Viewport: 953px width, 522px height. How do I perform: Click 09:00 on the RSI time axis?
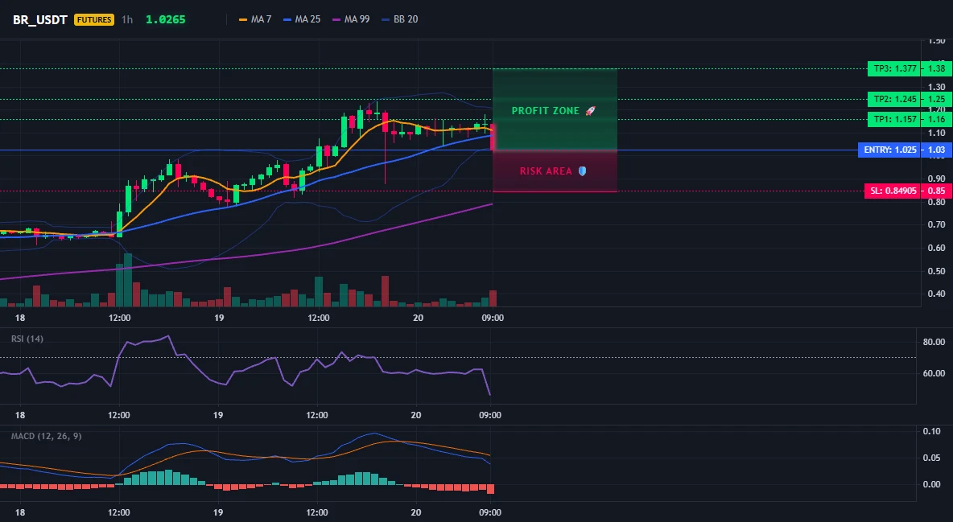(x=490, y=415)
